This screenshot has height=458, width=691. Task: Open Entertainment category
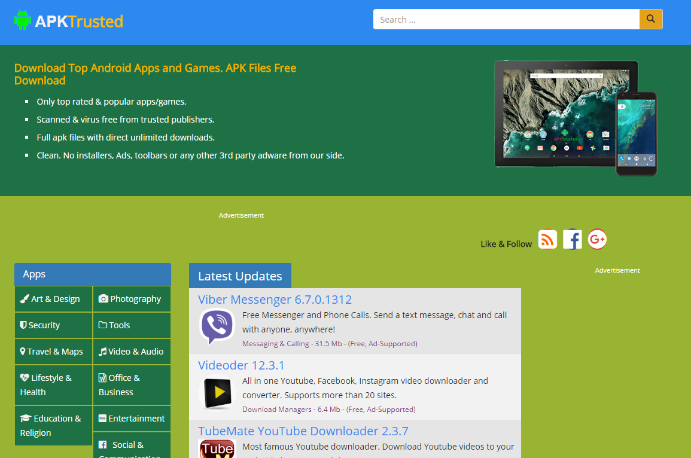[x=132, y=419]
